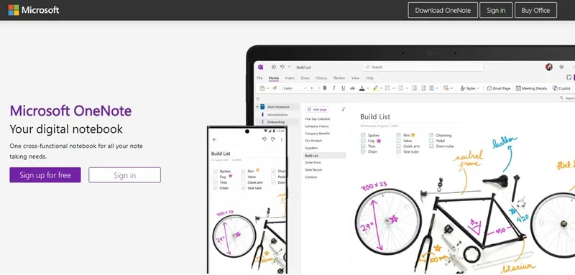The width and height of the screenshot is (575, 275).
Task: Open the Calibri font name dropdown
Action: (294, 88)
